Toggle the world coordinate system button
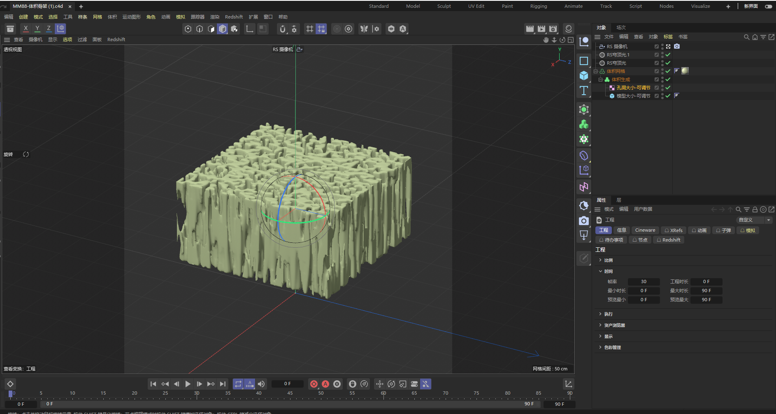The image size is (776, 414). [60, 28]
